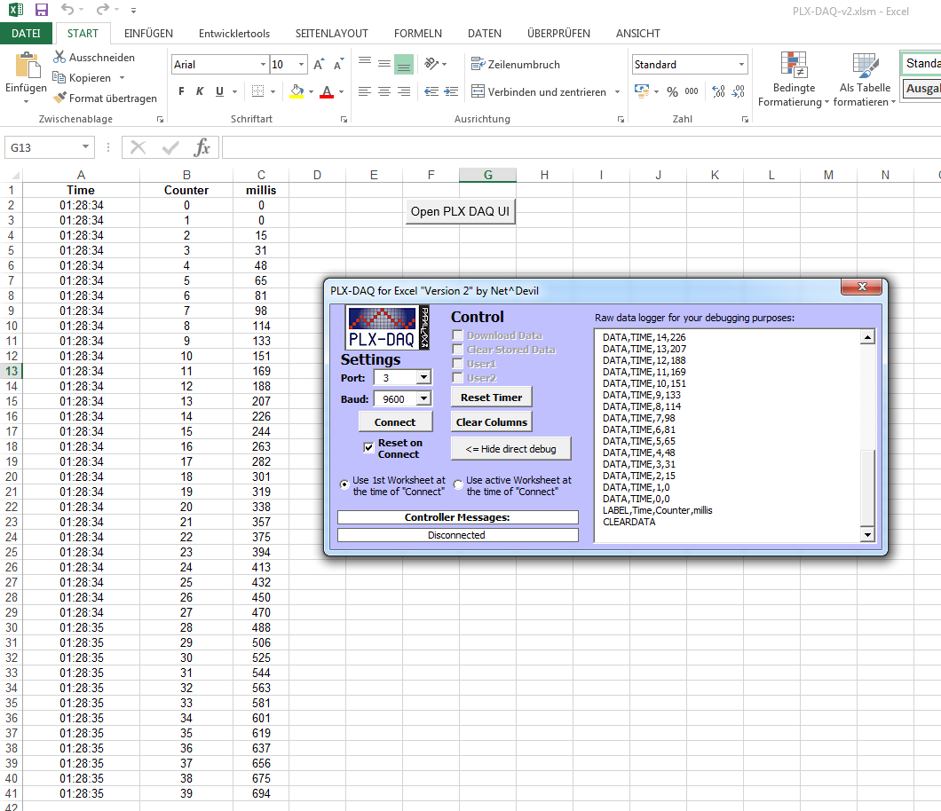
Task: Switch to ÜBERPRÜFEN tab
Action: (x=558, y=34)
